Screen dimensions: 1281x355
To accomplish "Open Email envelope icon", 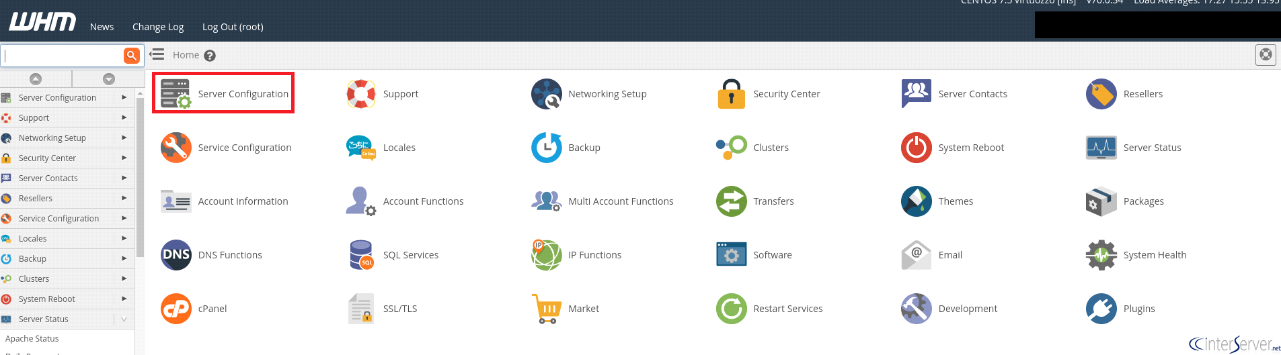I will (917, 255).
